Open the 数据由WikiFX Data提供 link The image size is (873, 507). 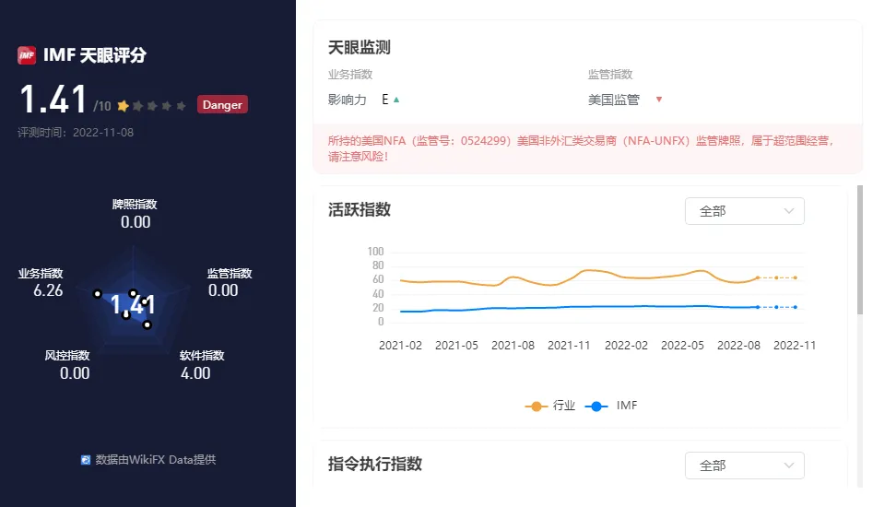(x=156, y=460)
